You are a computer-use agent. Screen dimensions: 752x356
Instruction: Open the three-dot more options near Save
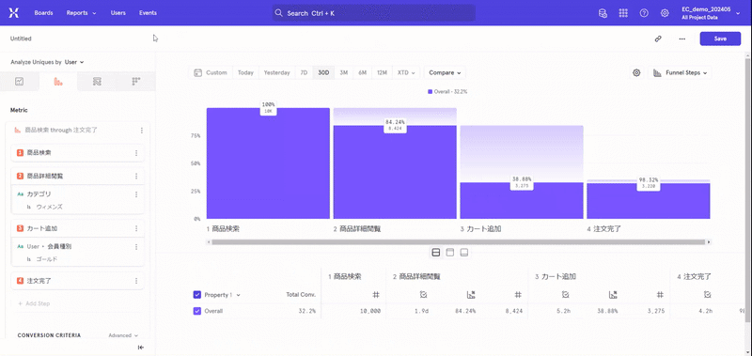pos(682,39)
